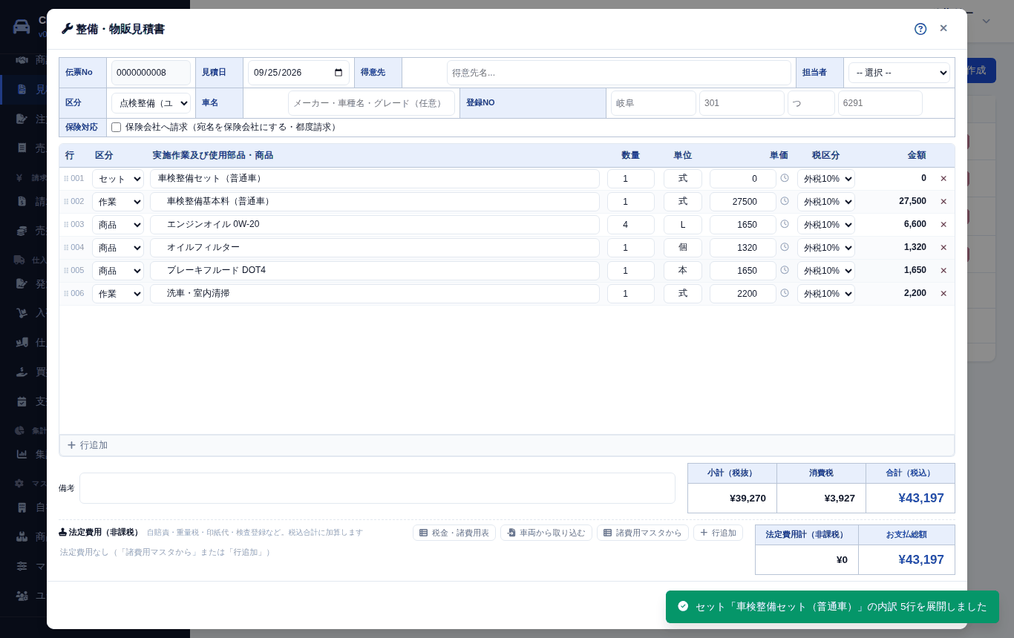This screenshot has height=638, width=1014.
Task: Delete the 洗車・室内清掃 row
Action: pos(943,294)
